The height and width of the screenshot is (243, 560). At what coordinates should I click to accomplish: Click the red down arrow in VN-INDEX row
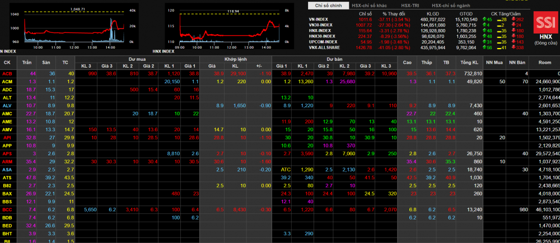(514, 19)
